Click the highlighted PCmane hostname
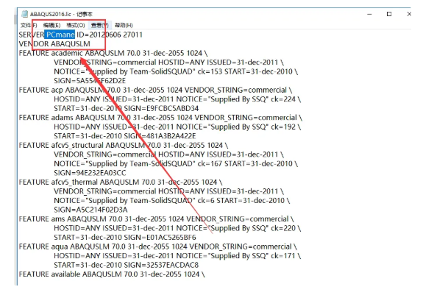 pyautogui.click(x=60, y=35)
